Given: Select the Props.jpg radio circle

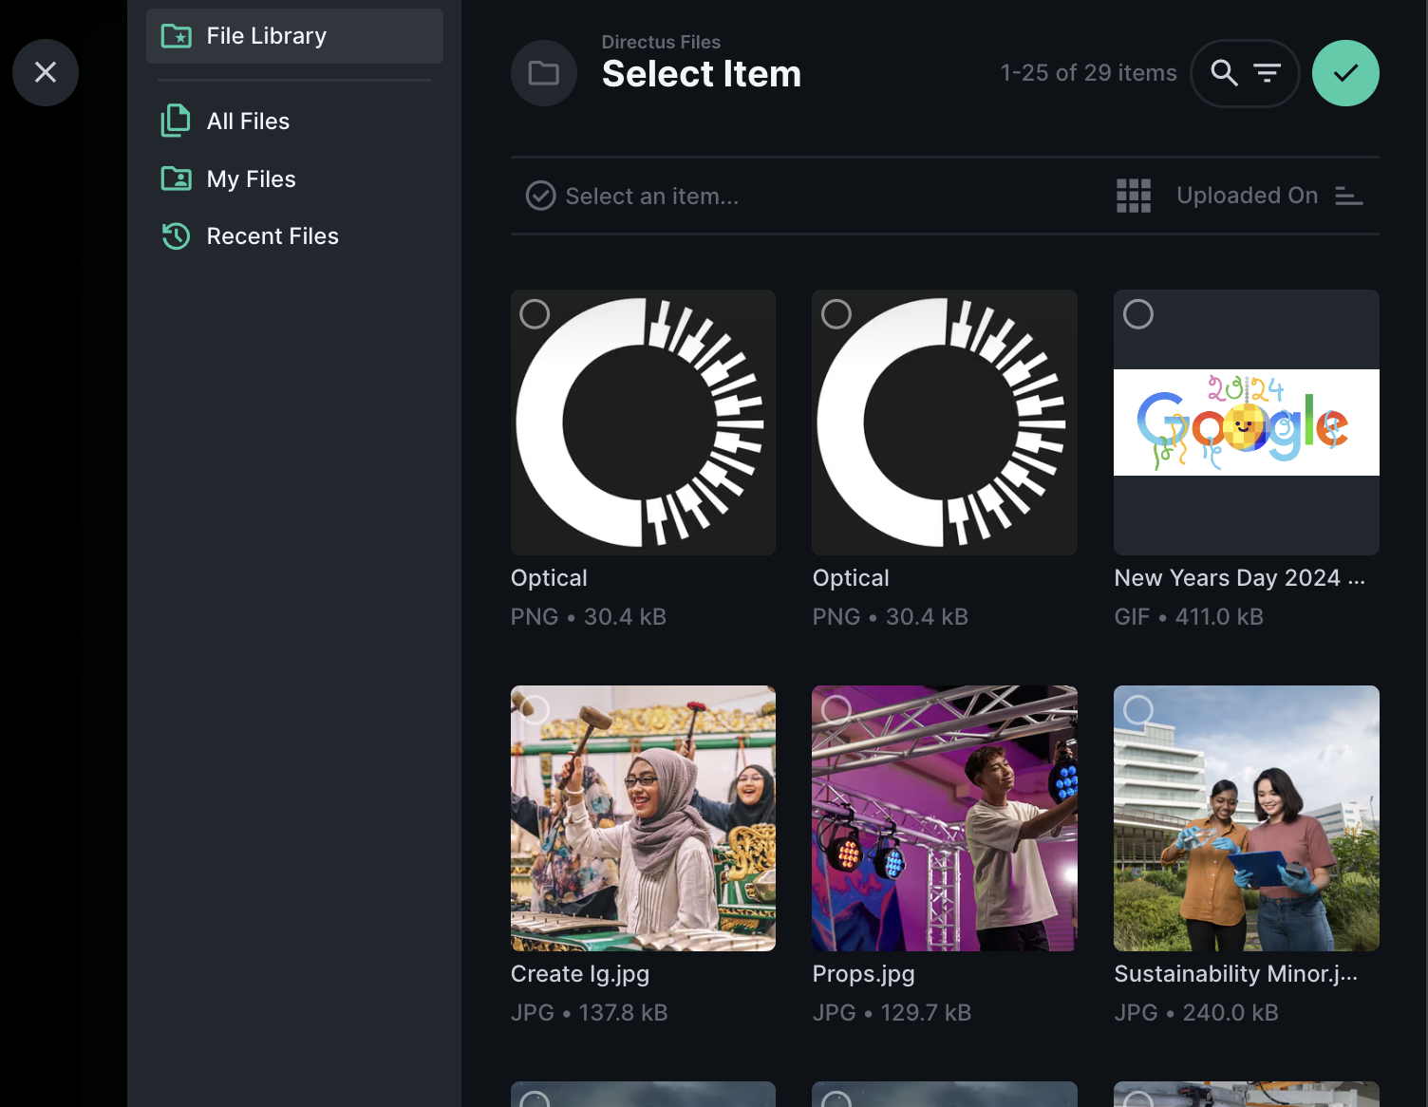Looking at the screenshot, I should (x=836, y=709).
